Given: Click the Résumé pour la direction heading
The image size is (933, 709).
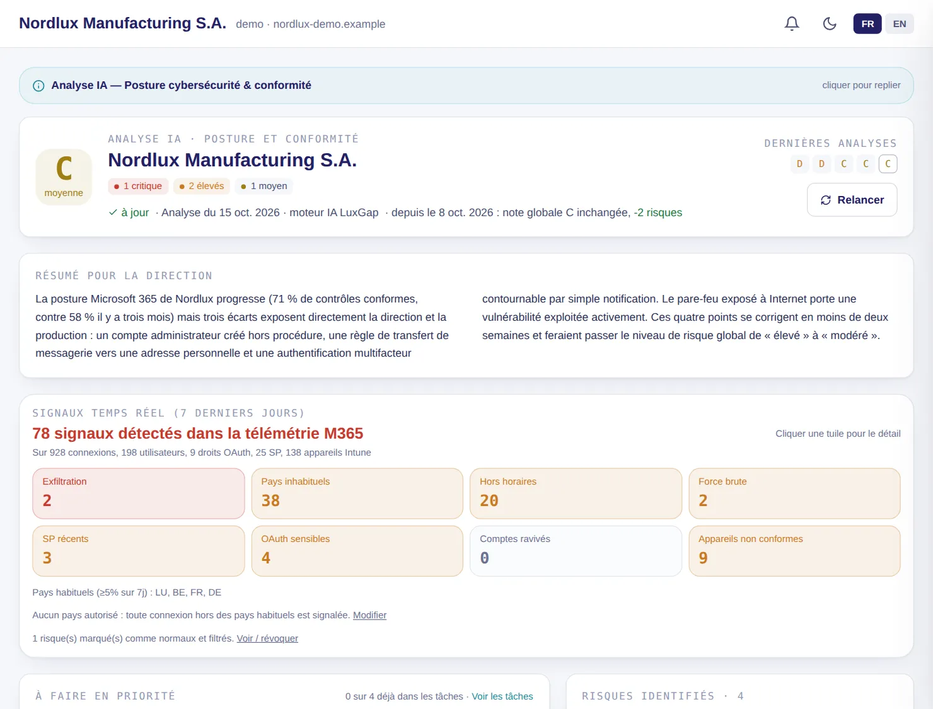Looking at the screenshot, I should pos(124,275).
